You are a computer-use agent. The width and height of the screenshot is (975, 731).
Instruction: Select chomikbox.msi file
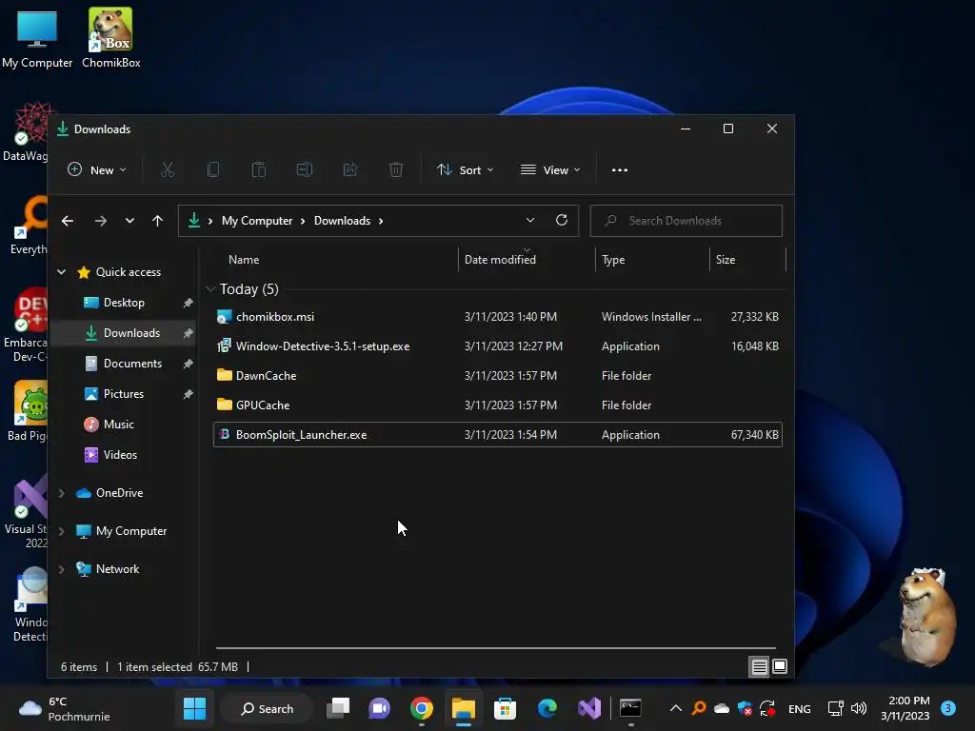tap(497, 317)
